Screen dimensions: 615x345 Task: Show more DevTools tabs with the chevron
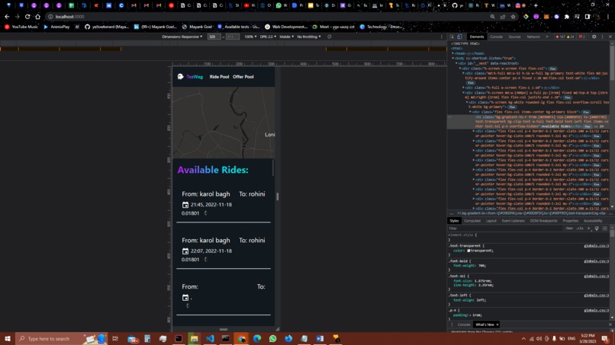click(547, 37)
